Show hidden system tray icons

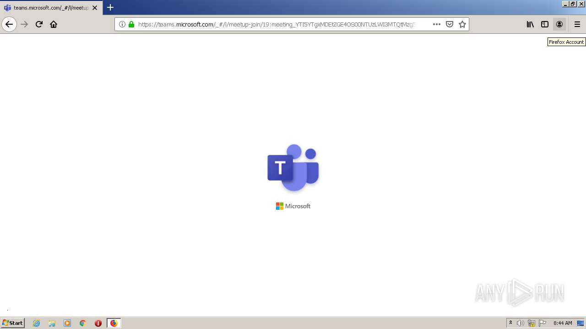[x=510, y=323]
